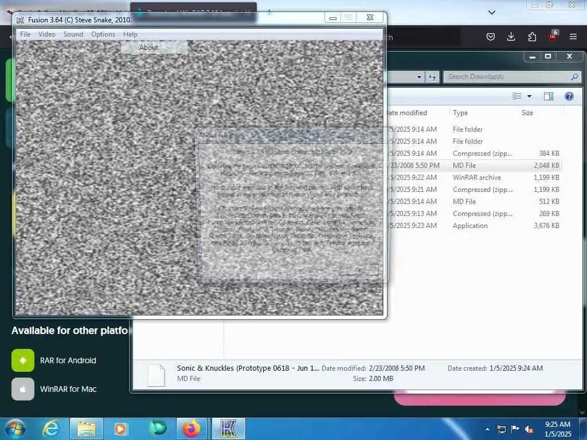Click the WinRAR for Mac apple icon
Screen dimensions: 587x440
click(x=23, y=389)
